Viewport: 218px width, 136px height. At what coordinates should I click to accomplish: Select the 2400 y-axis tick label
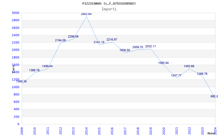coord(16,35)
